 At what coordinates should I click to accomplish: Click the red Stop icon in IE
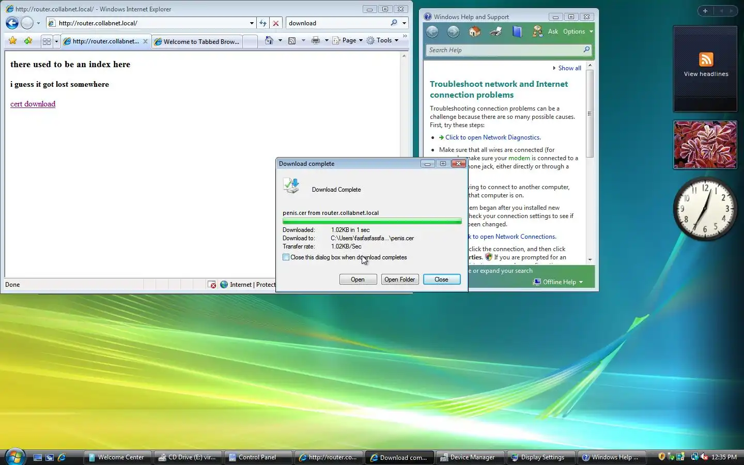276,23
